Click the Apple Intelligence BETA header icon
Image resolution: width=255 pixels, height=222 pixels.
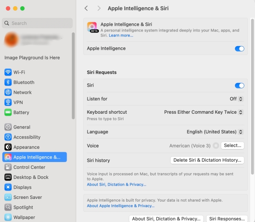tap(92, 27)
